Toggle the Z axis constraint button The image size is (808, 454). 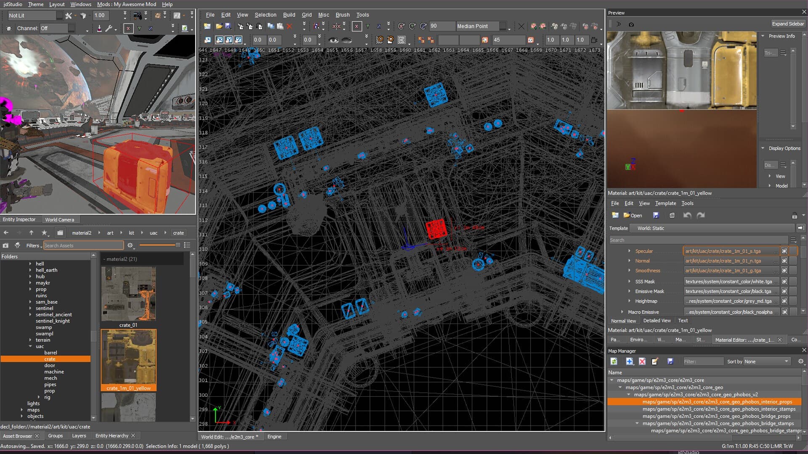pos(379,26)
